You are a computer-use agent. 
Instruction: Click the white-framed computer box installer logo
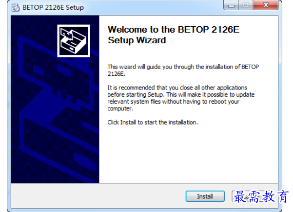point(74,41)
